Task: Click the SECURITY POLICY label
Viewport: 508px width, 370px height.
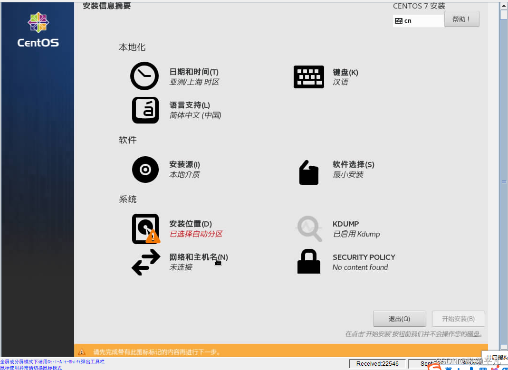Action: [364, 257]
